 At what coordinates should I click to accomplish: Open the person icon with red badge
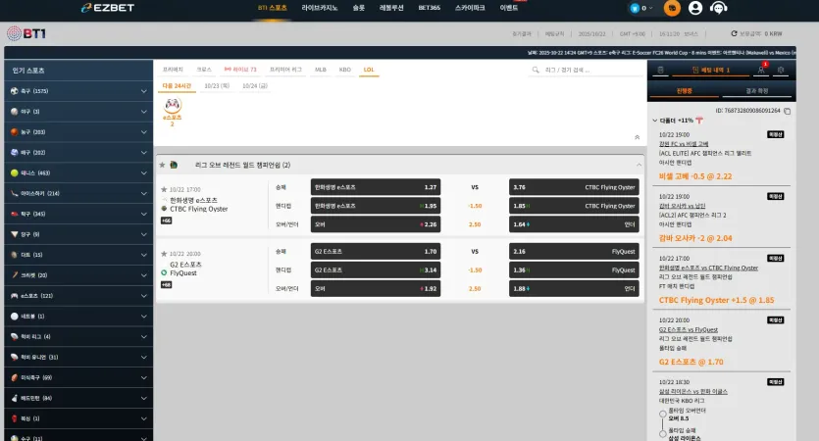click(x=761, y=70)
